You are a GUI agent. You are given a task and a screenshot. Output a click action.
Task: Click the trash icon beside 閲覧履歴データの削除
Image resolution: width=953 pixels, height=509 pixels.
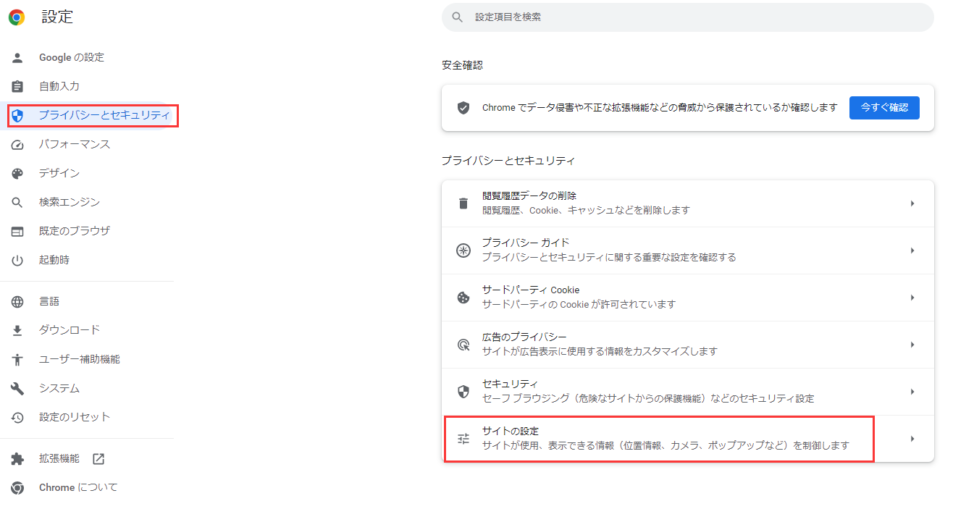pos(463,203)
